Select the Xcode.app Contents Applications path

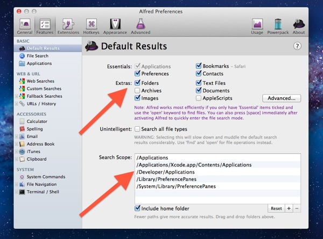tap(217, 165)
